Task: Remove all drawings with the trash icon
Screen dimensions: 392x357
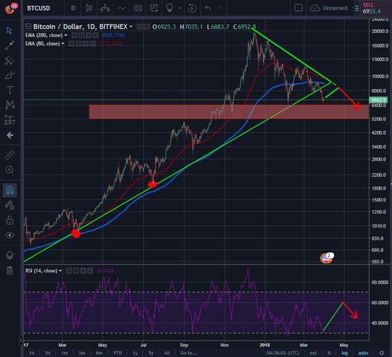Action: 10,271
